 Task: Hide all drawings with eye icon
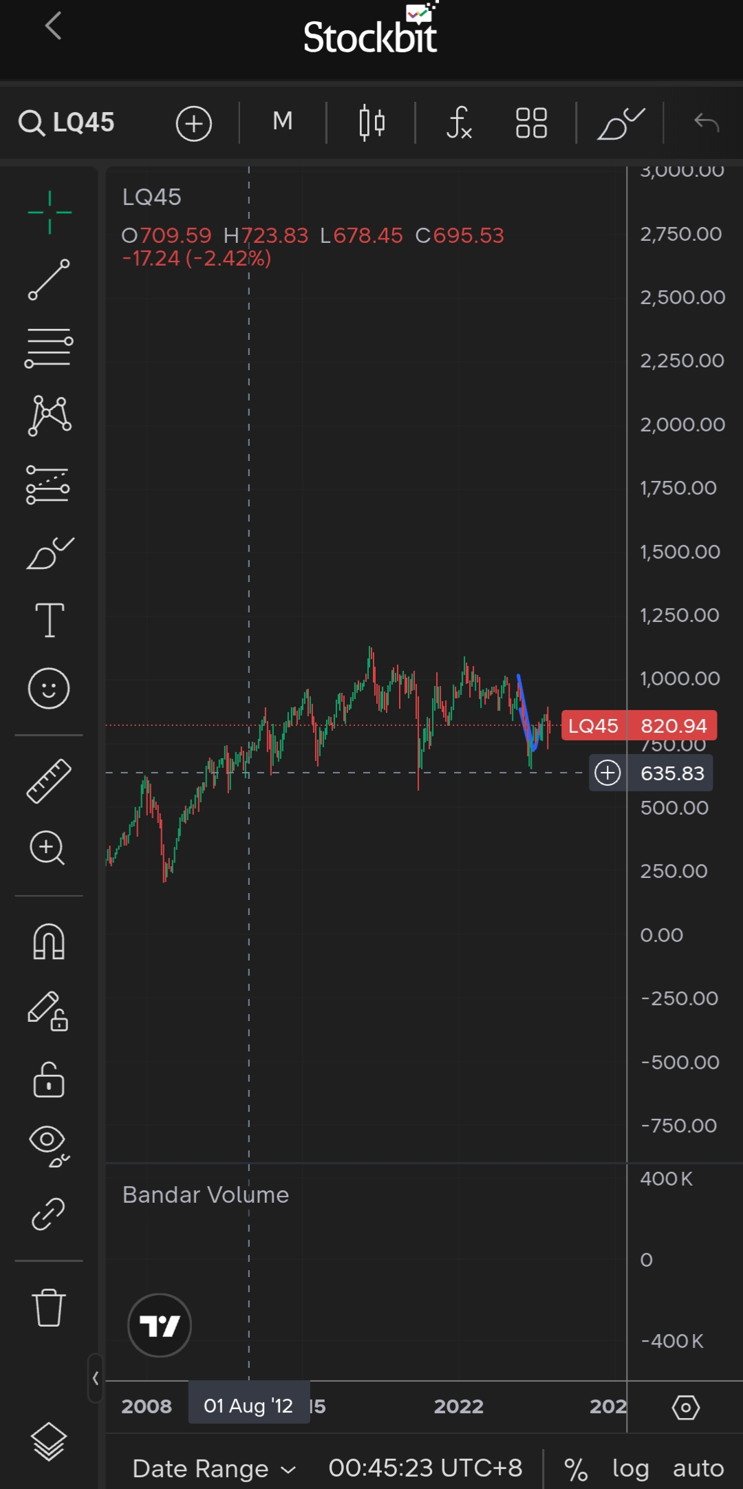tap(49, 1146)
